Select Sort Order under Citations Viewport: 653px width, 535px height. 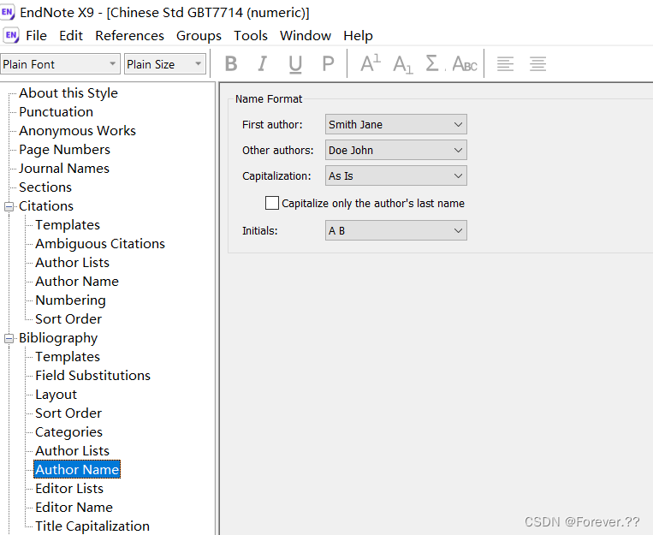[x=68, y=318]
